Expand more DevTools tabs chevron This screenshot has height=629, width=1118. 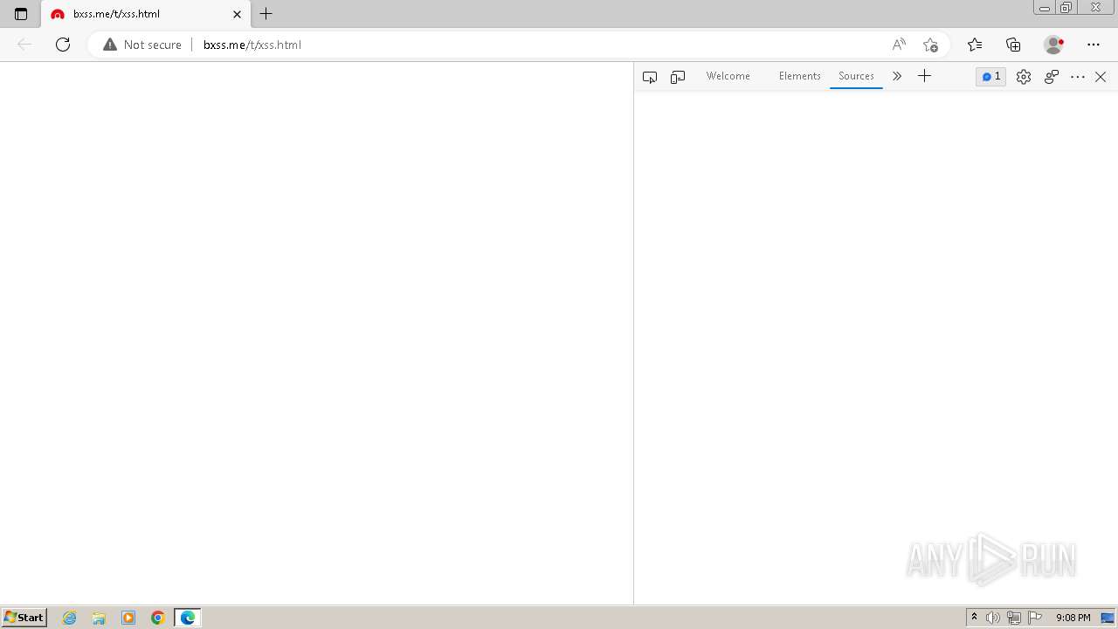(897, 76)
